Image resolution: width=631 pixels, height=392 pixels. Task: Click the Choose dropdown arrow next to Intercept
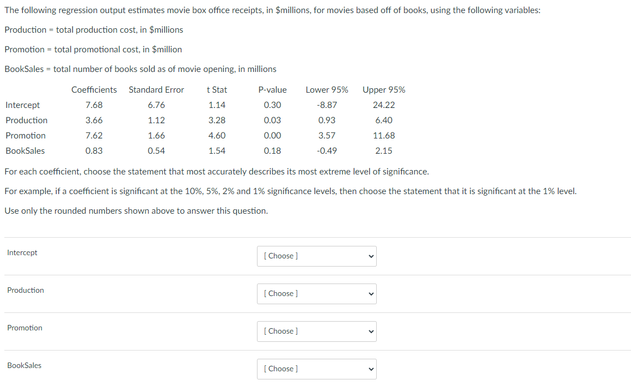(370, 256)
